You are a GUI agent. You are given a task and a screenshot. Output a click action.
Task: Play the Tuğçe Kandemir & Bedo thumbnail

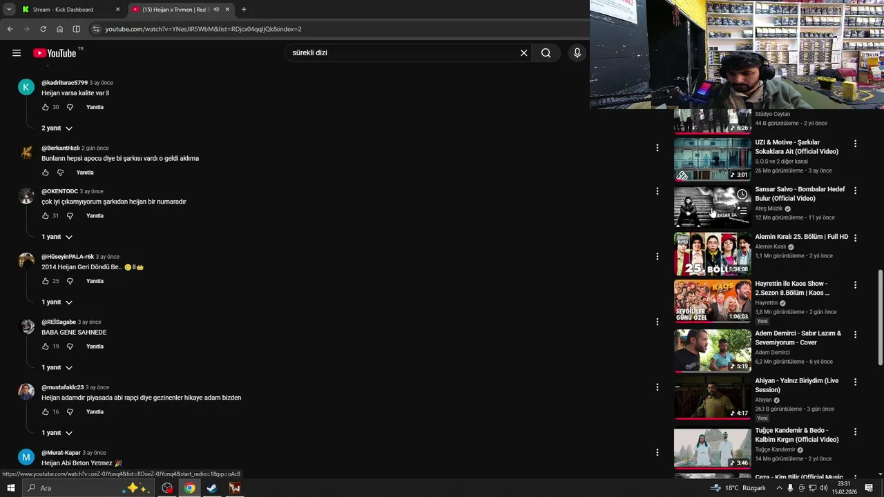click(712, 447)
